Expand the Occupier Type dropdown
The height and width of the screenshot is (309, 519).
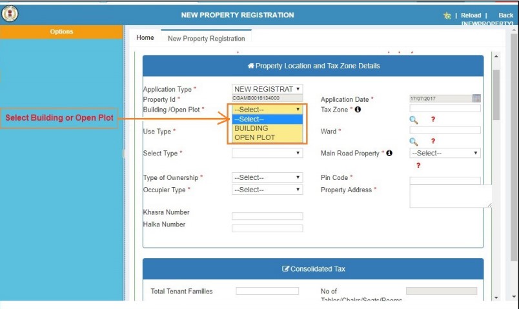pos(267,190)
